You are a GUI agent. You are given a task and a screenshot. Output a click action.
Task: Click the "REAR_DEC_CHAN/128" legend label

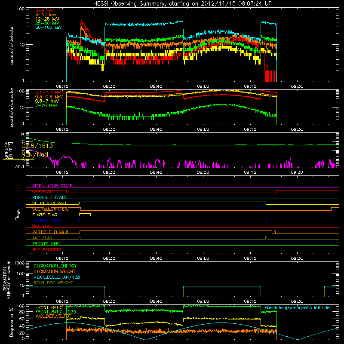click(x=57, y=277)
